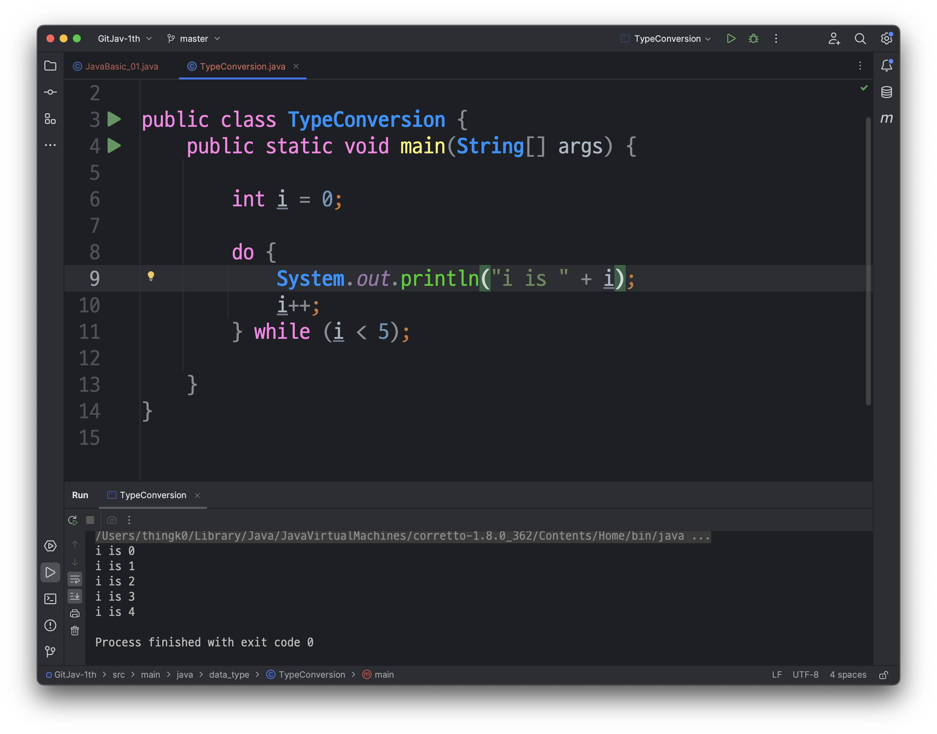This screenshot has width=937, height=734.
Task: Open the Project folder tool window
Action: pos(50,66)
